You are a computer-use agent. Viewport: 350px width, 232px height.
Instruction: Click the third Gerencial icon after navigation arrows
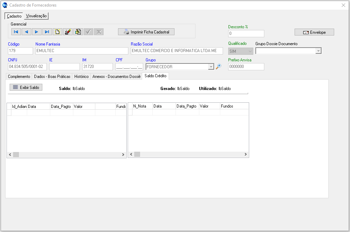(78, 32)
